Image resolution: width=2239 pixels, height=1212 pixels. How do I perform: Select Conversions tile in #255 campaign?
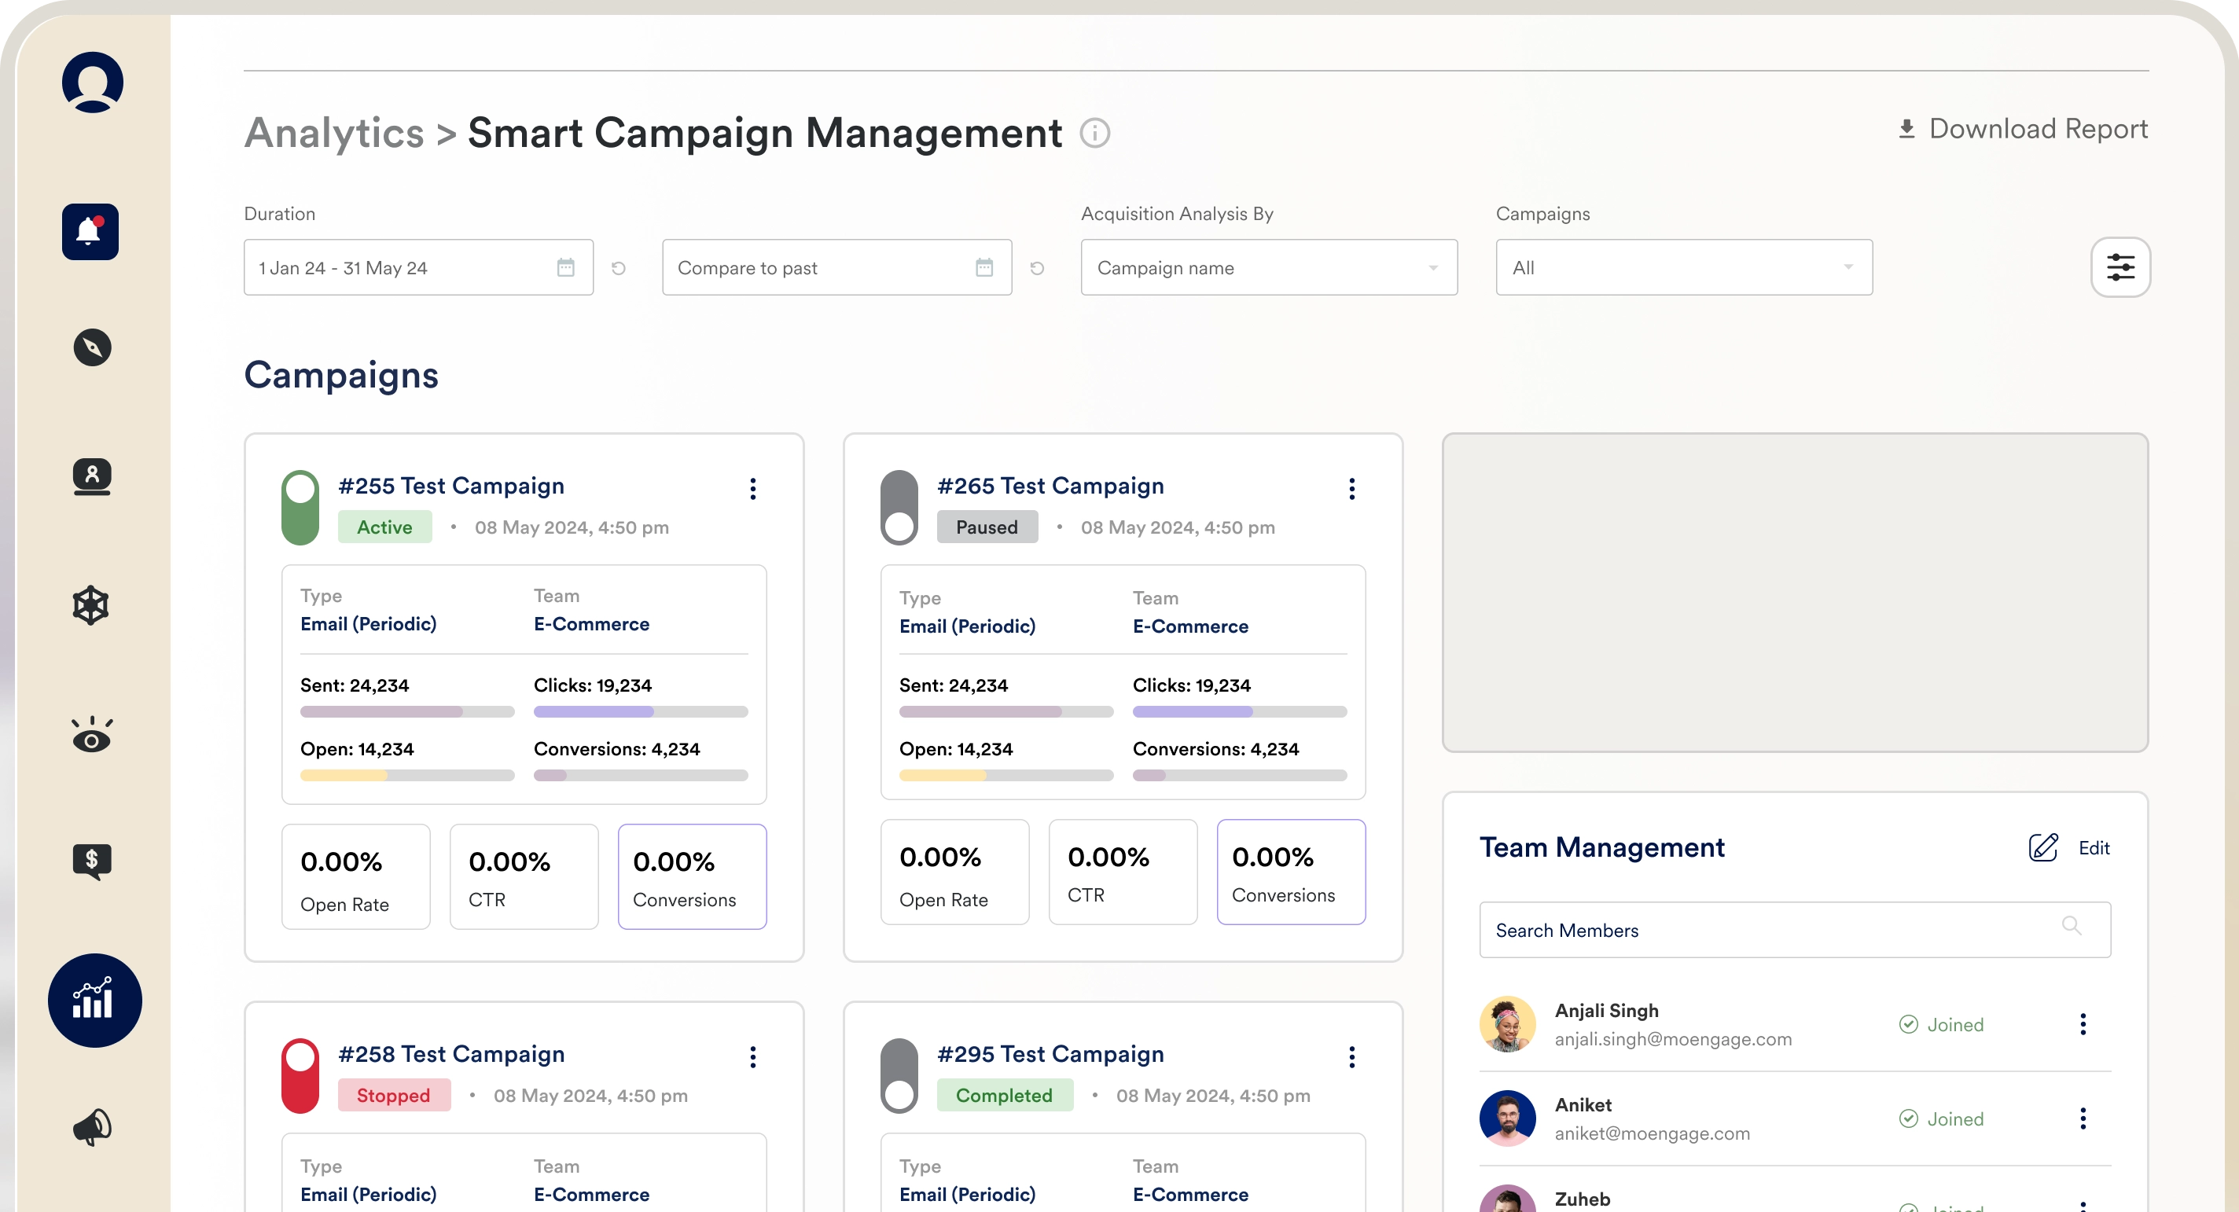point(692,876)
